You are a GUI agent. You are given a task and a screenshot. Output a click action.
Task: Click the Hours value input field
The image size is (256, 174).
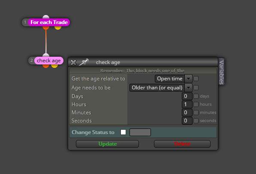[x=187, y=104]
